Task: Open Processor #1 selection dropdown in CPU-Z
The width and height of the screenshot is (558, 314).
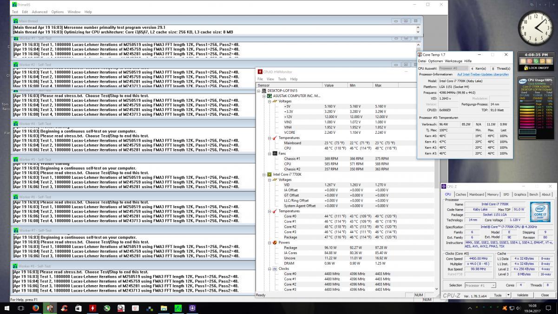Action: pos(480,285)
